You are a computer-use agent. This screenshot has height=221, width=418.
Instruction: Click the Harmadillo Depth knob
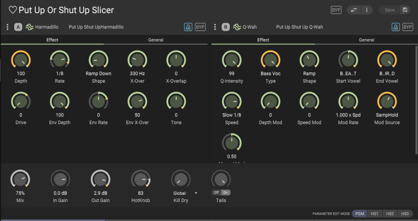pyautogui.click(x=21, y=60)
